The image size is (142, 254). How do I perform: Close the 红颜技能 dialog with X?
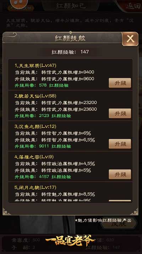(x=130, y=39)
